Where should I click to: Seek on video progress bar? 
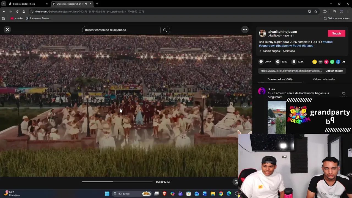coord(117,182)
